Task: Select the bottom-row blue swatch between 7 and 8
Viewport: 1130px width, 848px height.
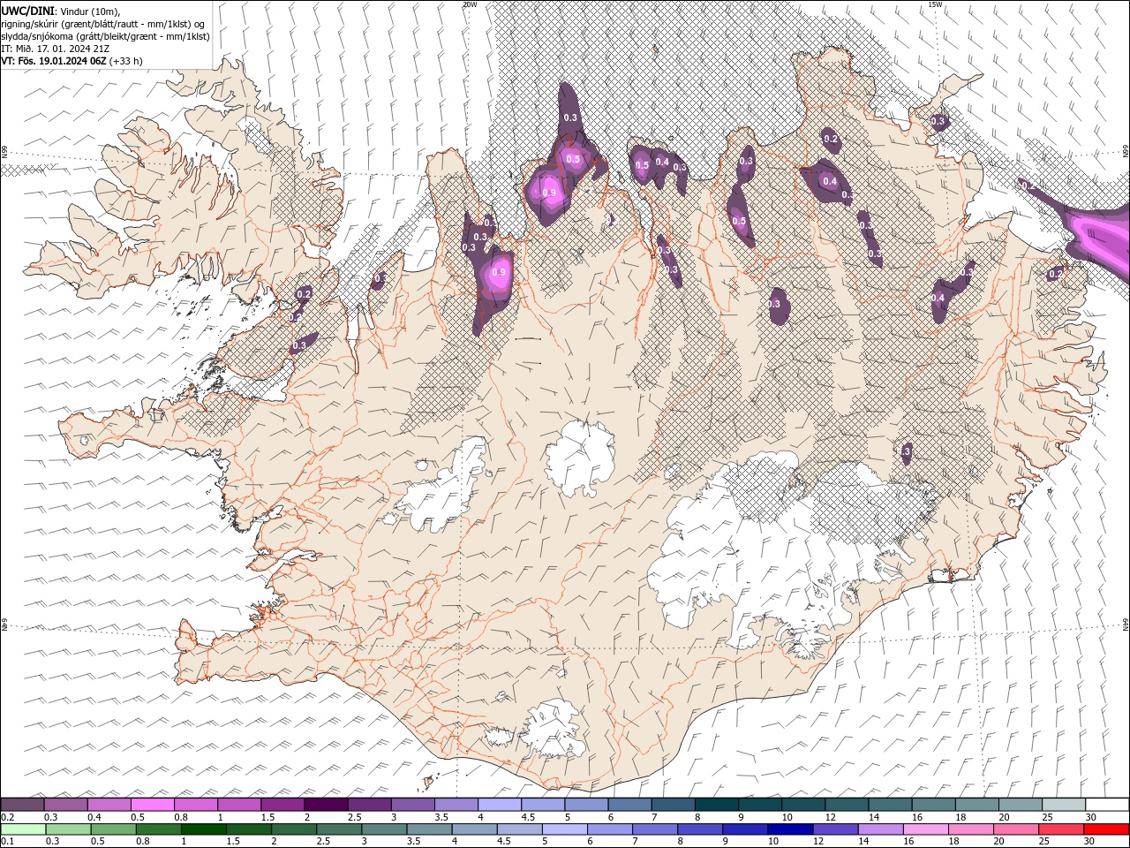Action: point(655,829)
